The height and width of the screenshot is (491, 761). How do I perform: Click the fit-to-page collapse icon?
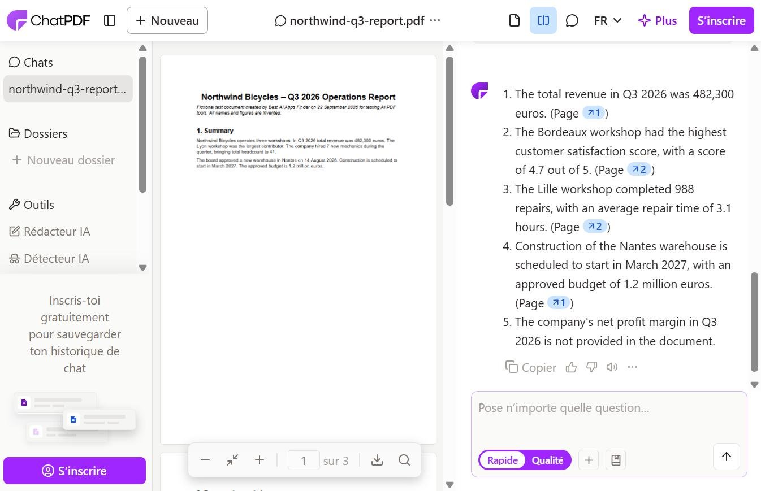(x=232, y=460)
